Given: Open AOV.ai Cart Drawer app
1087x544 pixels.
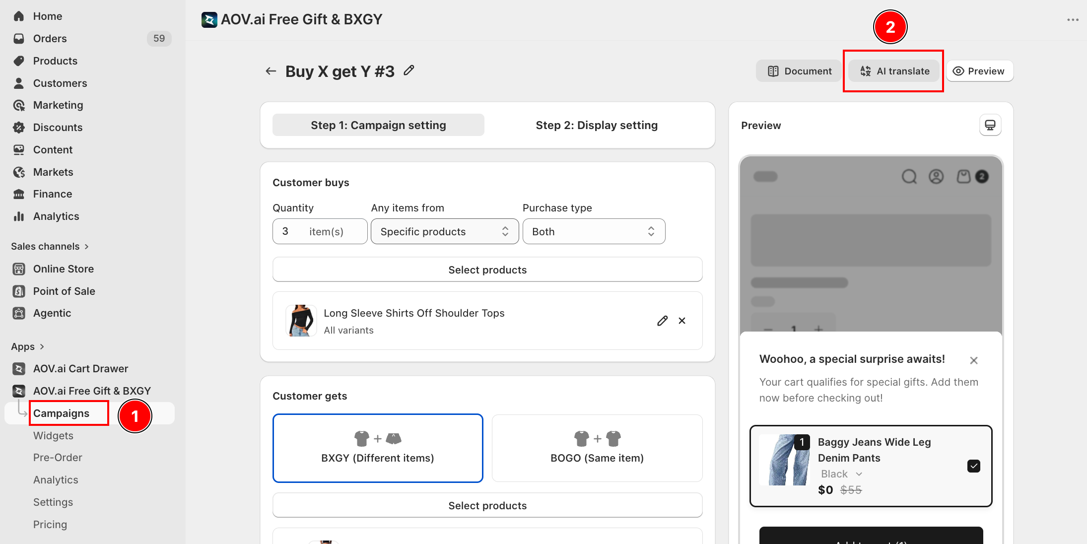Looking at the screenshot, I should click(80, 368).
